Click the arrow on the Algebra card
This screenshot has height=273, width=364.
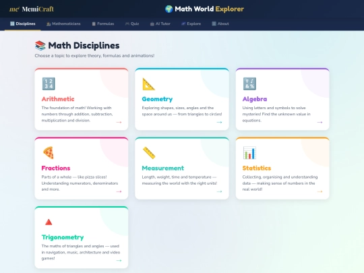coord(320,122)
